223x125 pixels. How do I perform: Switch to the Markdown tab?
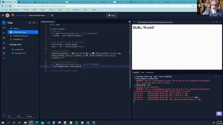coord(150,73)
